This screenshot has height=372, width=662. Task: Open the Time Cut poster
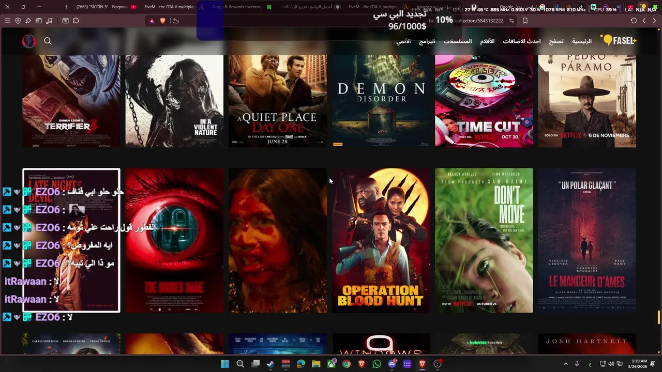coord(484,101)
